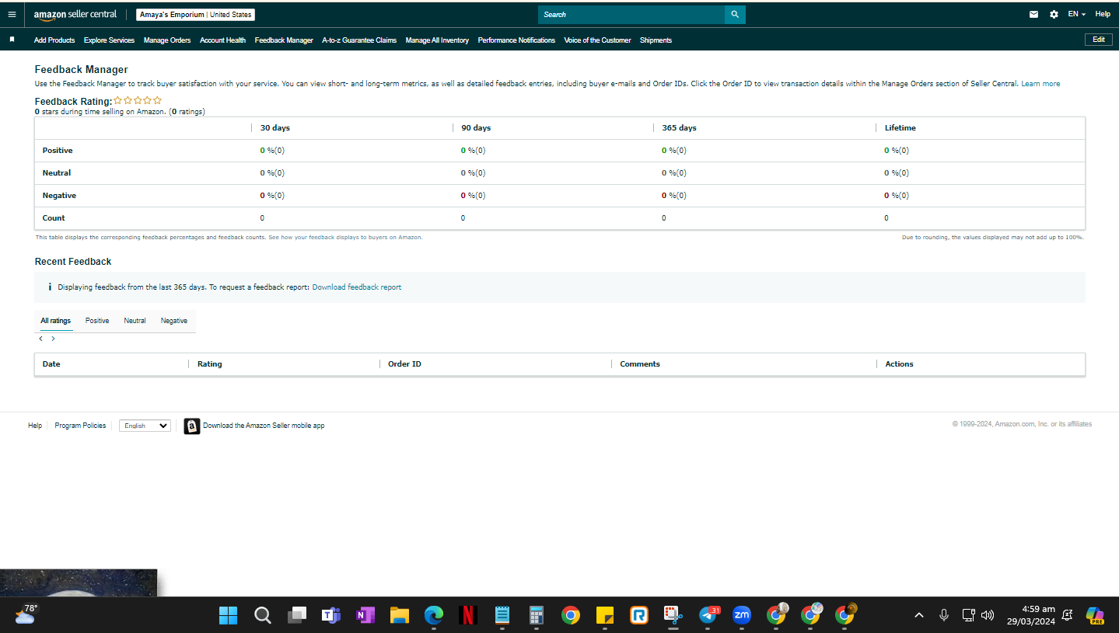Open the English language selector in the footer
This screenshot has width=1119, height=633.
click(145, 426)
